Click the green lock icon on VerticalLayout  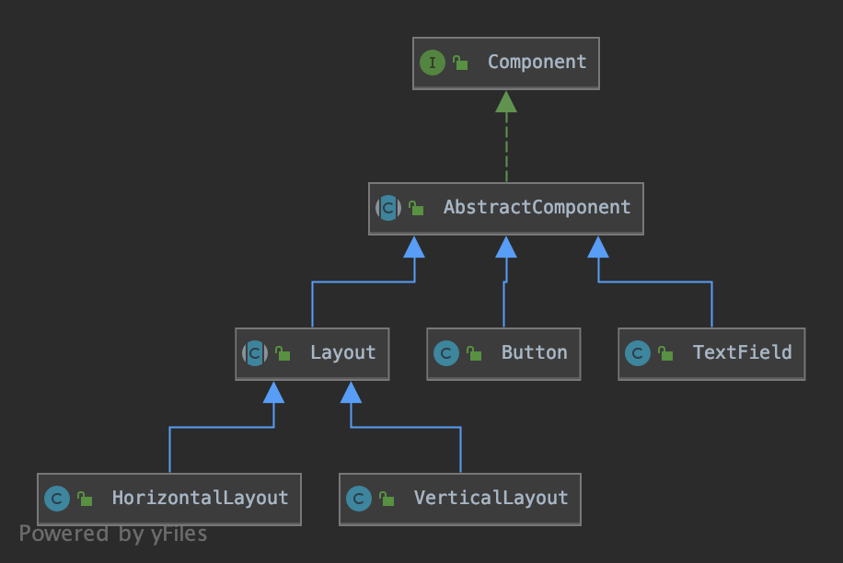click(387, 499)
